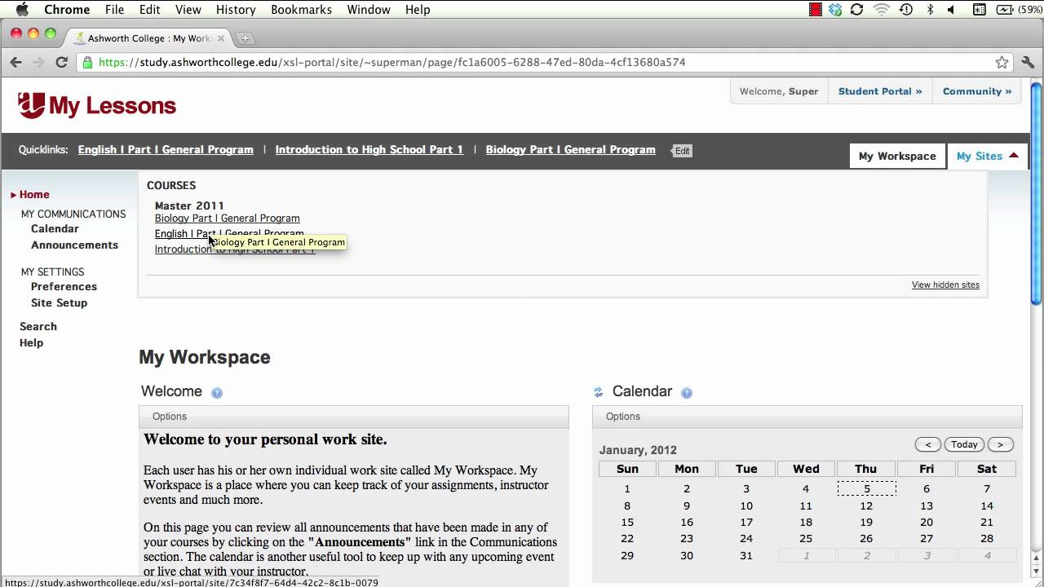The width and height of the screenshot is (1044, 587).
Task: Open Calendar in the sidebar
Action: [55, 229]
